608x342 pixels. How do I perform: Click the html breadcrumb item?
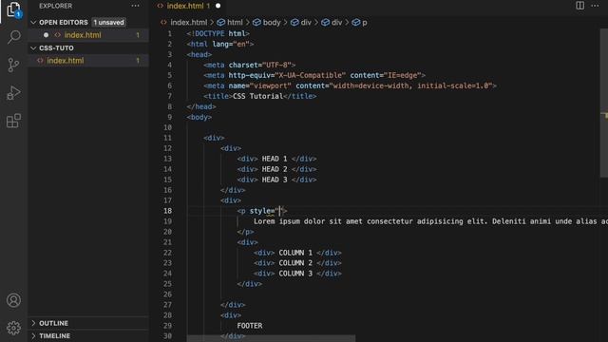click(230, 23)
